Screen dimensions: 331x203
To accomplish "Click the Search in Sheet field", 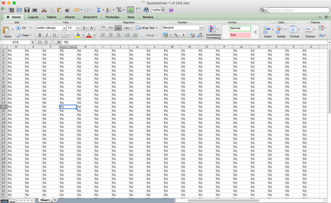I will 297,10.
